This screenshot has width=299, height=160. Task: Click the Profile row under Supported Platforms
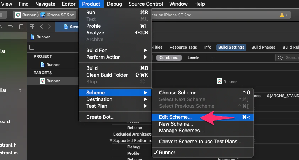(133, 153)
